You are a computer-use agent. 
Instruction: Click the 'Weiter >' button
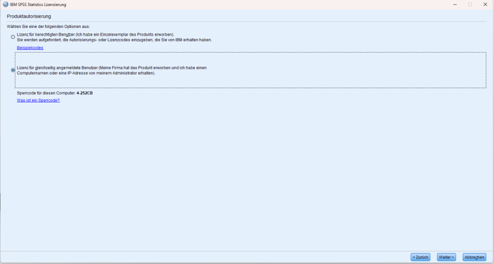446,257
